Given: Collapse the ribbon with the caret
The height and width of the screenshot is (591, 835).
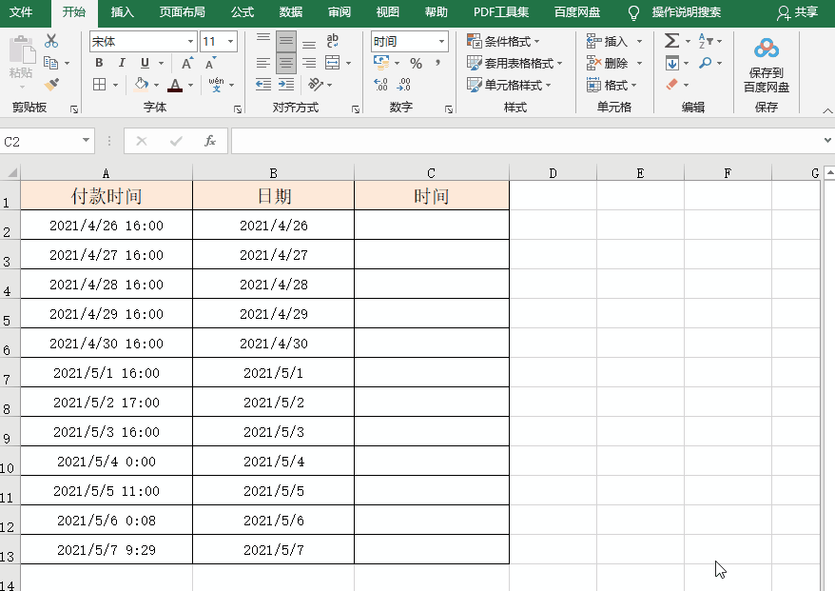Looking at the screenshot, I should pos(827,110).
